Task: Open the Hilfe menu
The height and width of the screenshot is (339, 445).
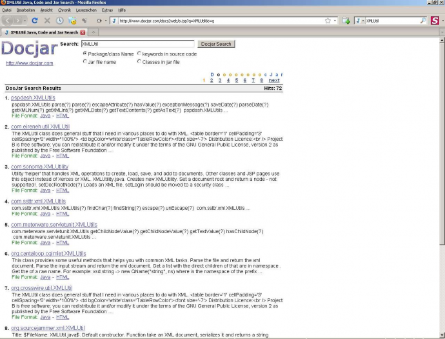Action: (x=122, y=10)
